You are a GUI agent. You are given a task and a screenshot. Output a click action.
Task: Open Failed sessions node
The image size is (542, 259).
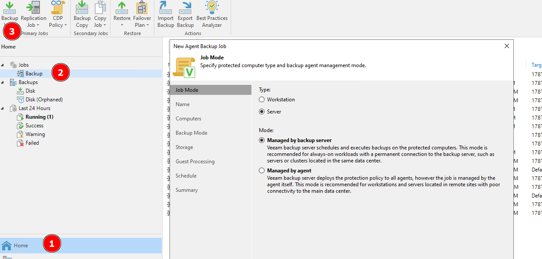[32, 143]
